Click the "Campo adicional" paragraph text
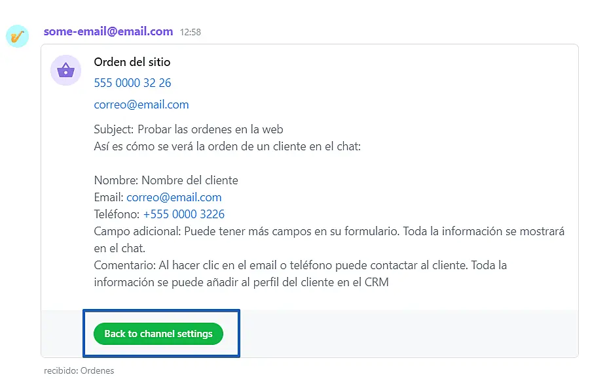Screen dimensions: 607x390 point(329,240)
